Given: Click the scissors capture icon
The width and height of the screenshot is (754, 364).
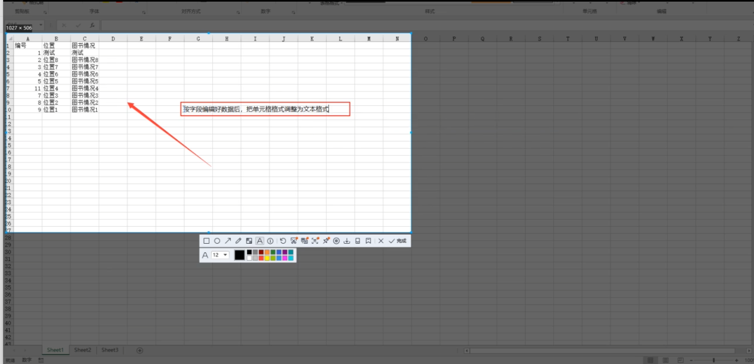Looking at the screenshot, I should [x=294, y=241].
